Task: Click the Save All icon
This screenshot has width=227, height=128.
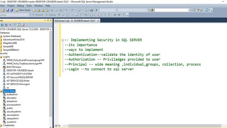Action: point(12,10)
